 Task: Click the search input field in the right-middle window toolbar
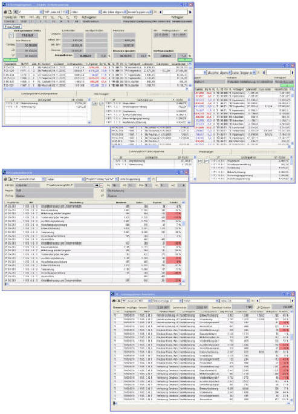coord(278,72)
